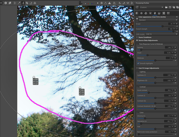Screen dimensions: 179x137
Task: Toggle the soft-proofing gamut icon
Action: (114, 3)
